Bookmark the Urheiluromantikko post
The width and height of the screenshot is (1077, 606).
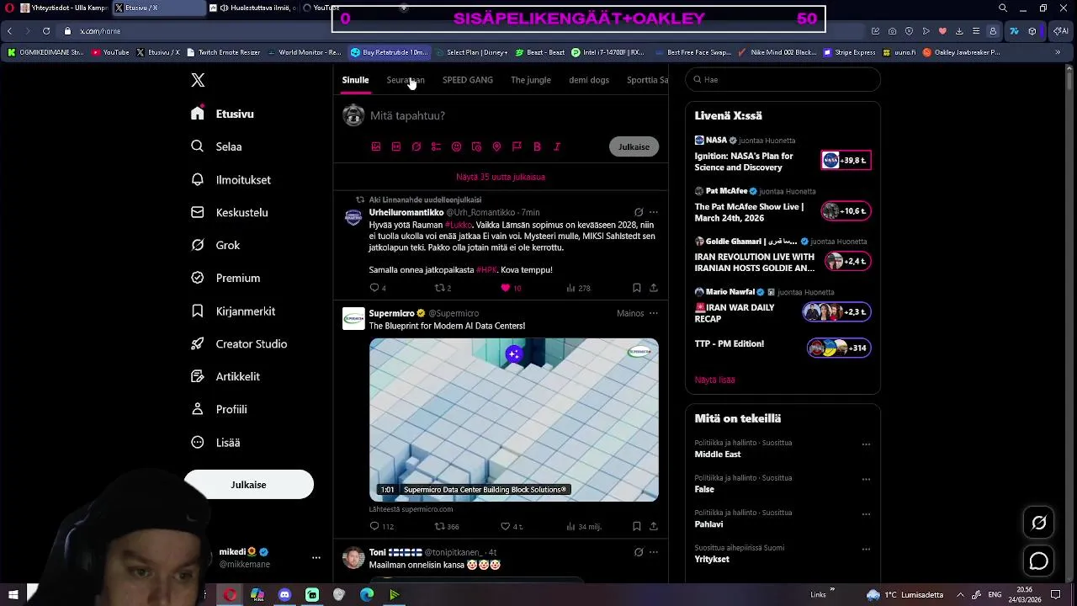637,288
